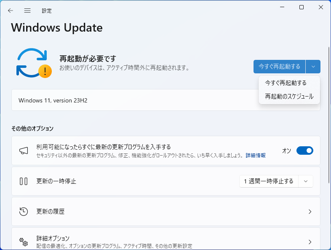The image size is (331, 250).
Task: Minimize the Settings window
Action: tap(282, 7)
